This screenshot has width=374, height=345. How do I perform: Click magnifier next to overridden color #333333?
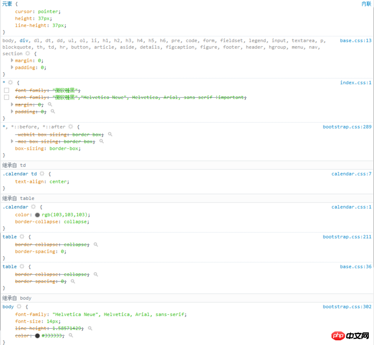tap(71, 336)
